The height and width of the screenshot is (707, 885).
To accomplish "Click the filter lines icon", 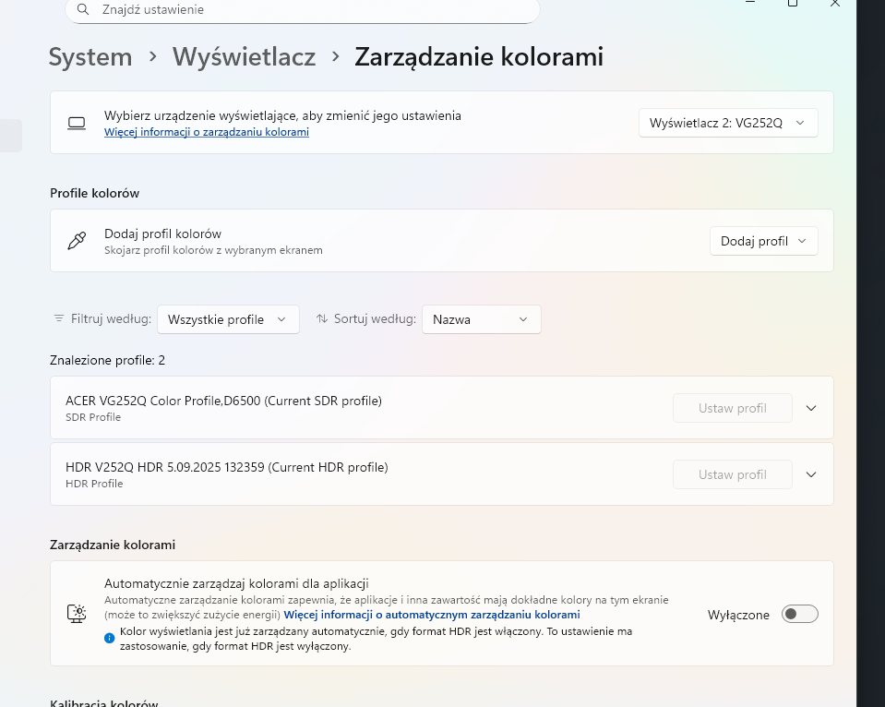I will tap(59, 319).
